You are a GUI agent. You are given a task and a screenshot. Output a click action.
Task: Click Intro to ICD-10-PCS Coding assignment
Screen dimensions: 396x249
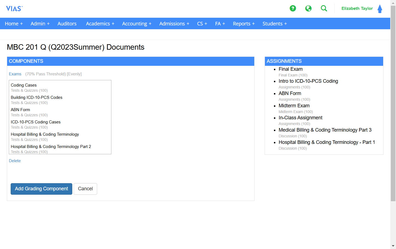click(x=308, y=81)
